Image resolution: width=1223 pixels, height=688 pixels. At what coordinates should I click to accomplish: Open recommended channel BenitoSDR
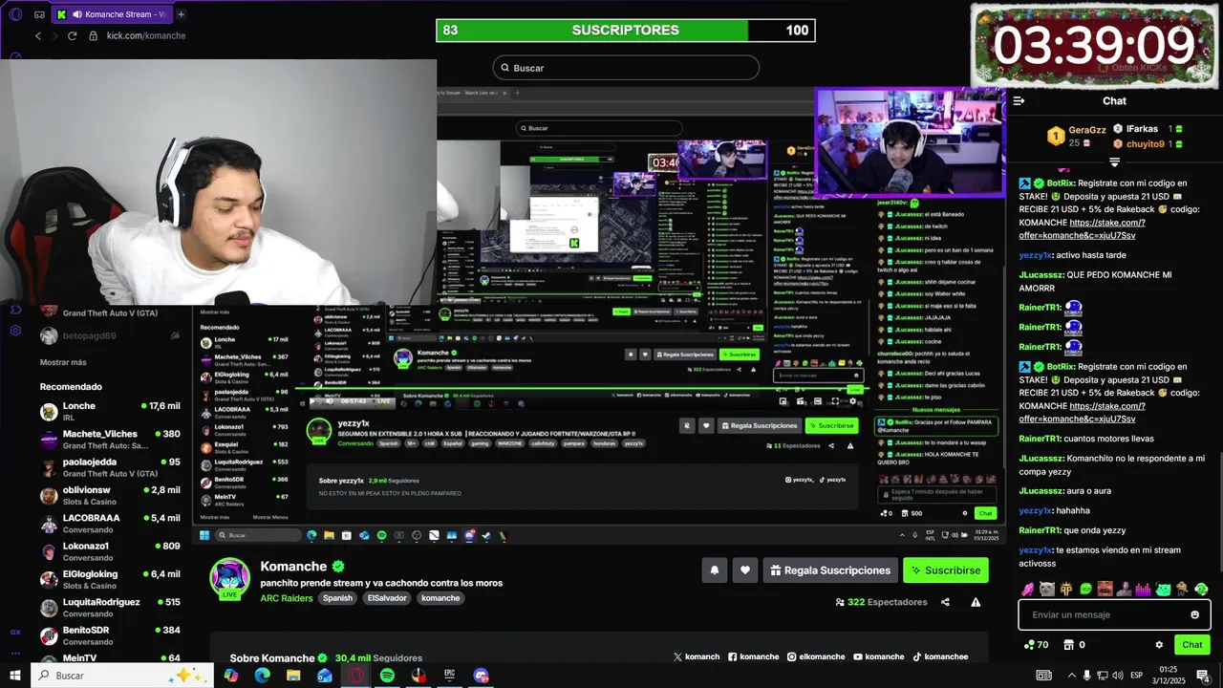(110, 635)
